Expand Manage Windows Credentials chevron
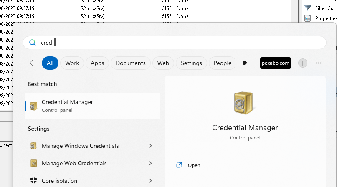The width and height of the screenshot is (337, 187). [150, 146]
